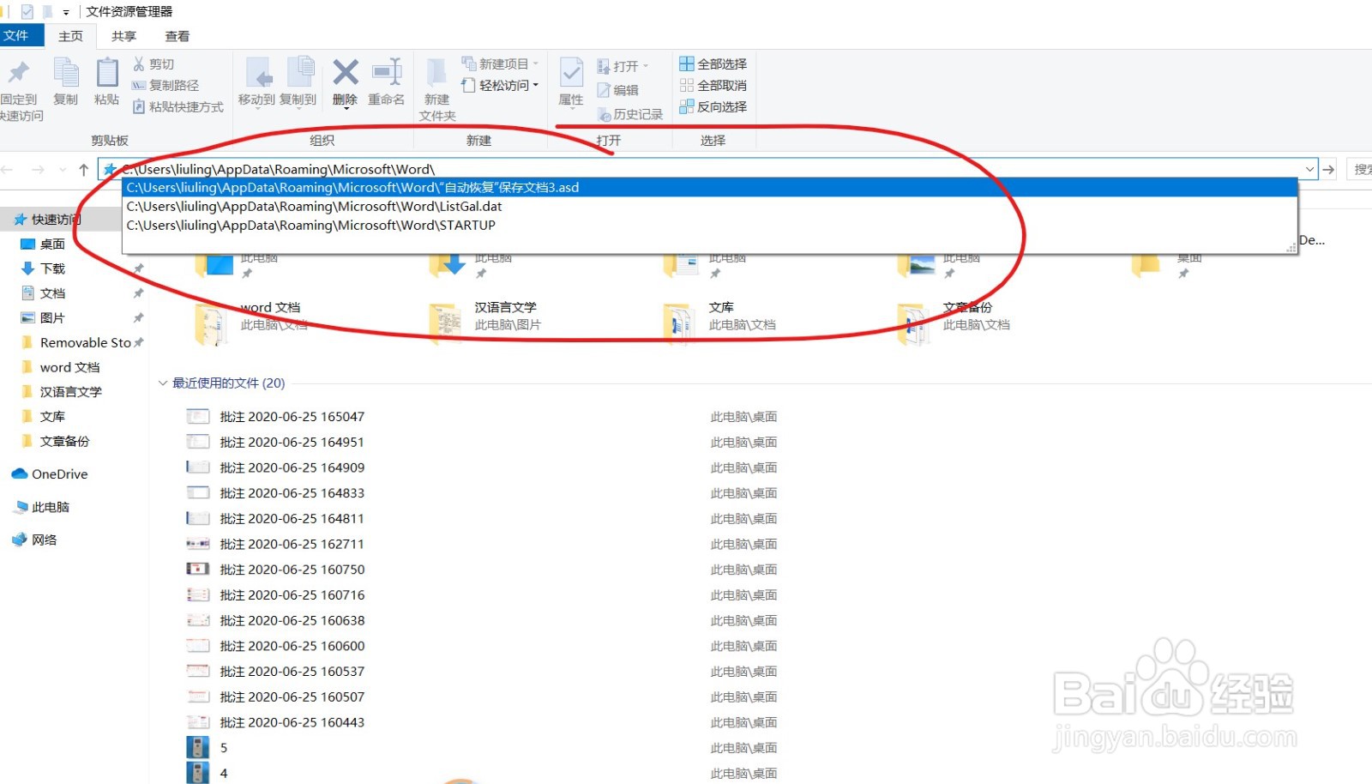Select file 批注 2020-06-25 160443
The image size is (1372, 784).
click(x=292, y=722)
